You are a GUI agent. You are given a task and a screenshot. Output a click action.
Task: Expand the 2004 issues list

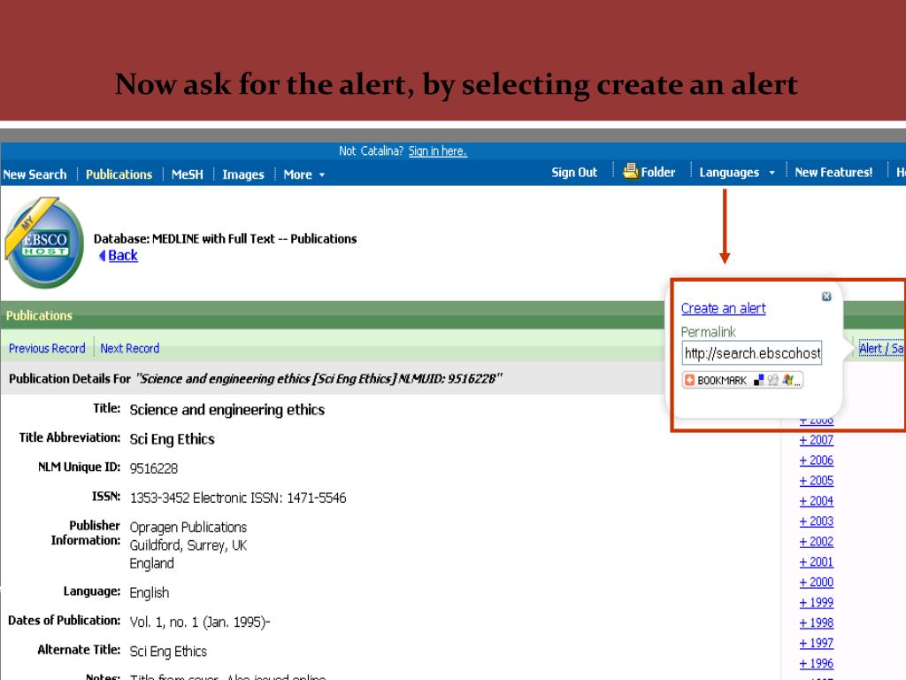pos(816,501)
